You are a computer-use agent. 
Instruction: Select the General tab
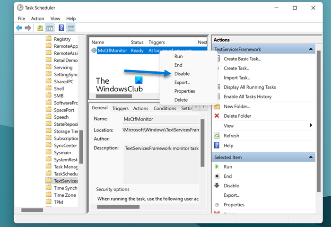coord(100,108)
